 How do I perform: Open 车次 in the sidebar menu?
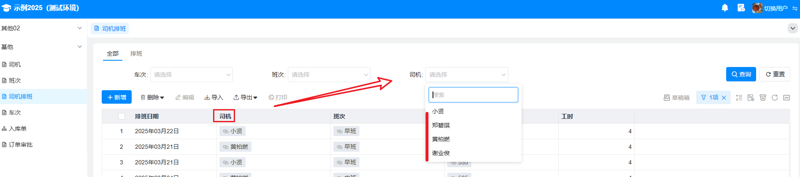click(15, 113)
